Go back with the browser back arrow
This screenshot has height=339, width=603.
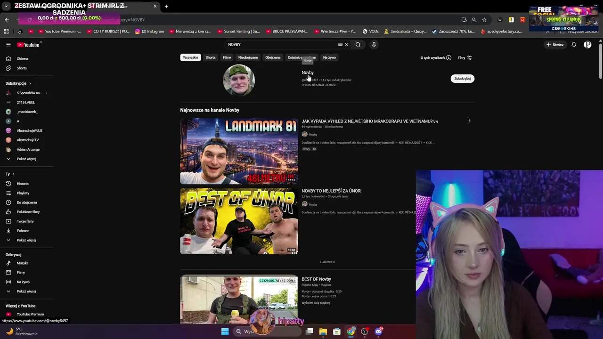click(7, 20)
